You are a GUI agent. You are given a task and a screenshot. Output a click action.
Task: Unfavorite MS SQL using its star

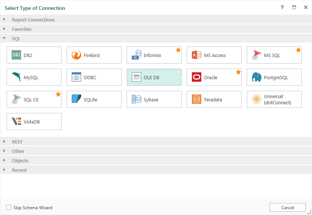click(x=299, y=50)
